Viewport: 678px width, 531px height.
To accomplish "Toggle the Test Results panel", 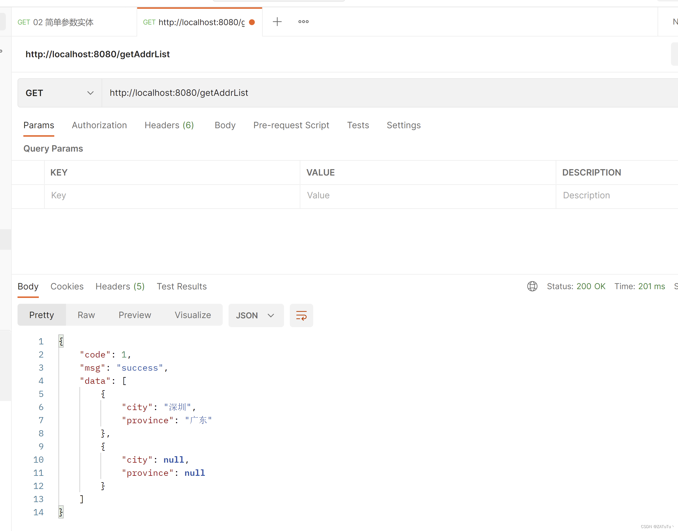I will (182, 286).
